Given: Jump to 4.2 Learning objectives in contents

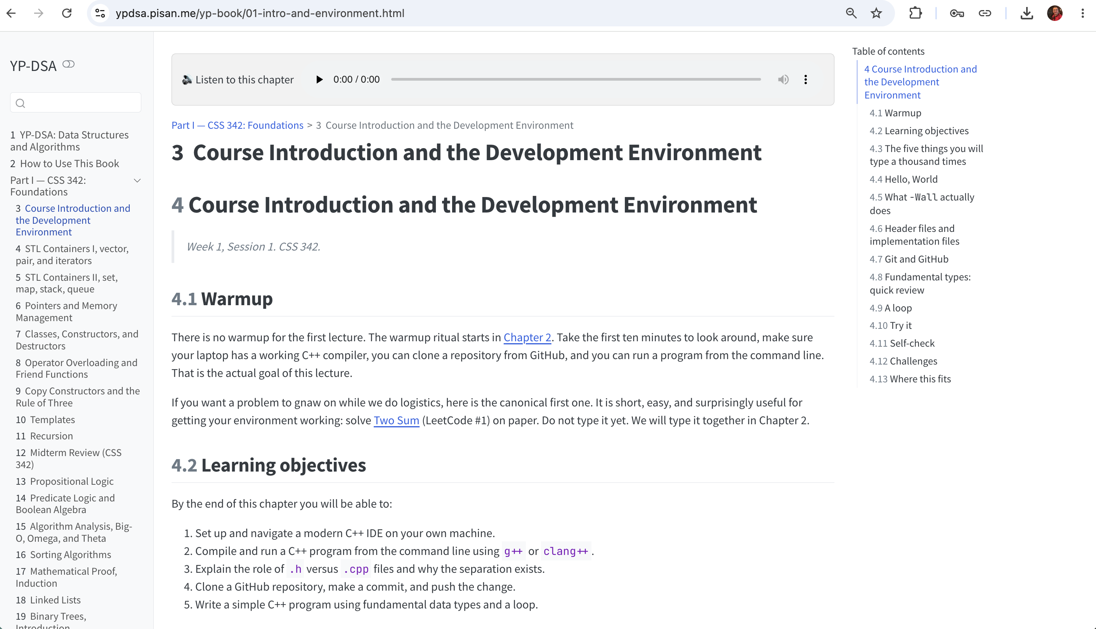Looking at the screenshot, I should click(x=919, y=130).
